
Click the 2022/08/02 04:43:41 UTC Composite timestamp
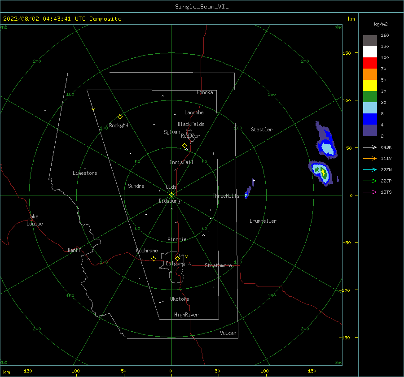click(62, 19)
